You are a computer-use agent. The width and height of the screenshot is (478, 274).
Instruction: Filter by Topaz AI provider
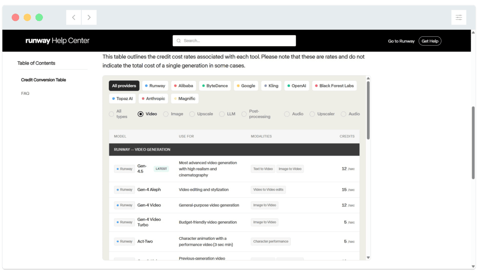[122, 98]
